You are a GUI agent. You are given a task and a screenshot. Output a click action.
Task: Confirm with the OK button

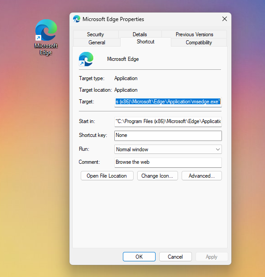(x=139, y=257)
